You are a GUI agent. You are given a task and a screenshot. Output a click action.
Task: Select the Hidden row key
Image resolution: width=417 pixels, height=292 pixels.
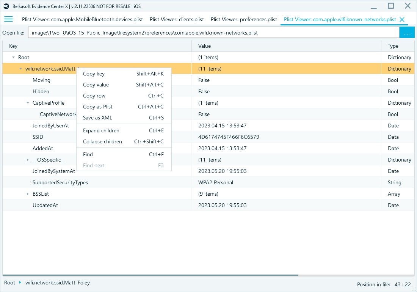[41, 91]
